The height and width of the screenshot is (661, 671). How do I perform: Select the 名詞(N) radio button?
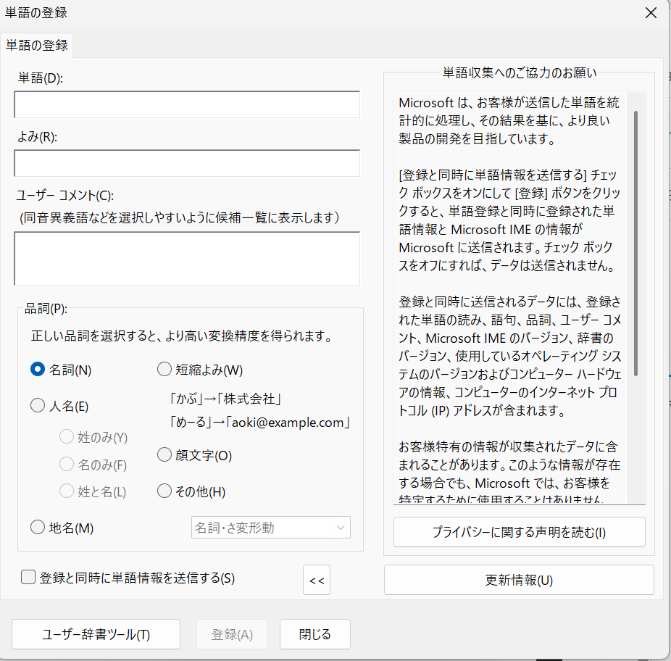[x=38, y=370]
